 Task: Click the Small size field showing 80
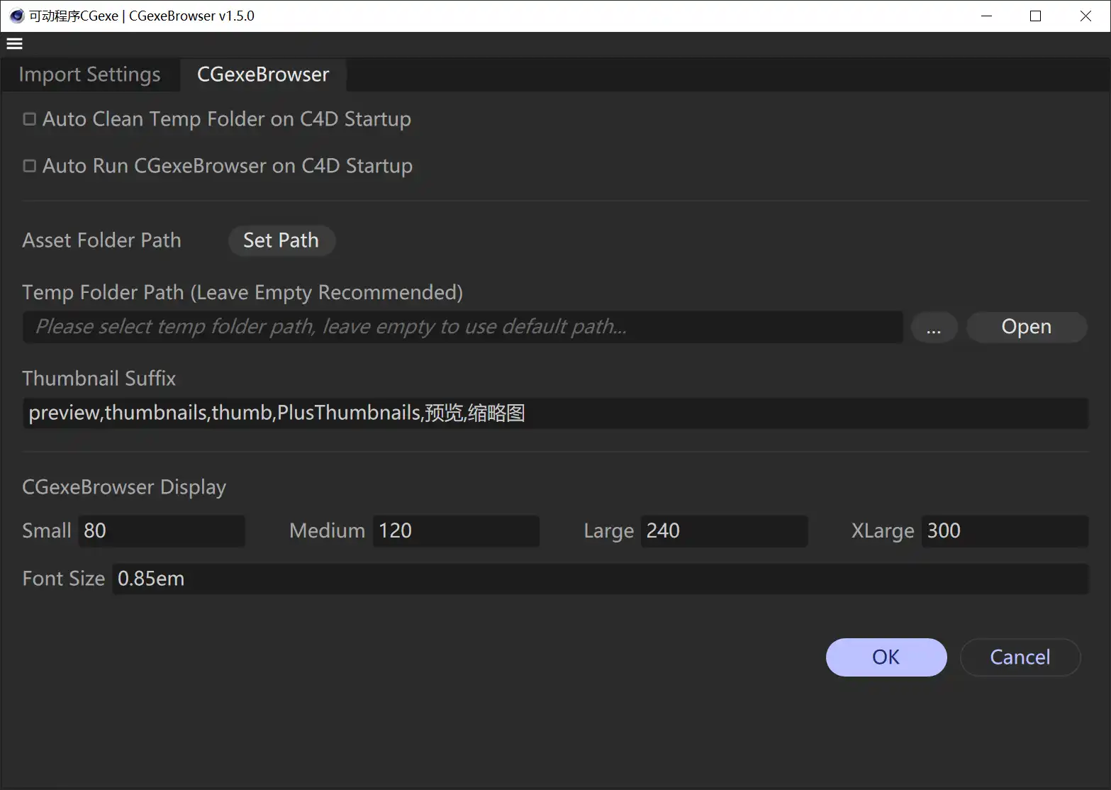[x=162, y=531]
